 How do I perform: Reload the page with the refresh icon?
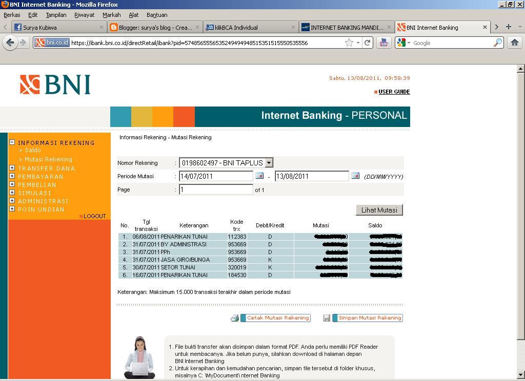[x=368, y=43]
